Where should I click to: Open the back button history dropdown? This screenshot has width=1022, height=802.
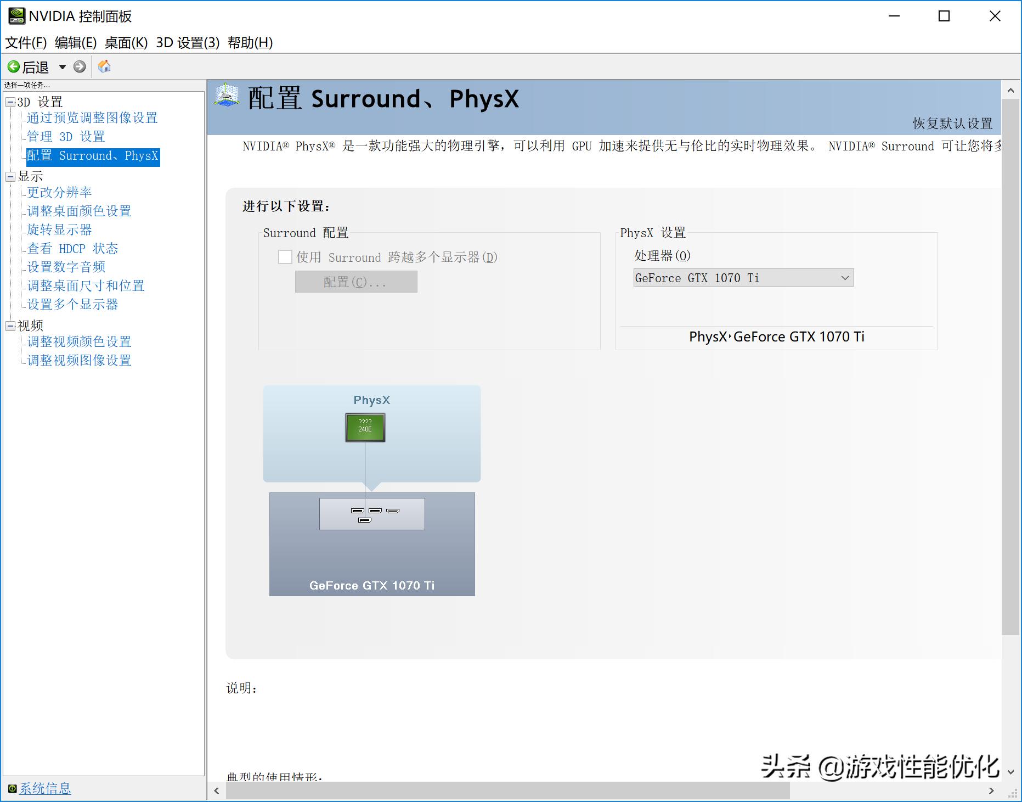[62, 66]
